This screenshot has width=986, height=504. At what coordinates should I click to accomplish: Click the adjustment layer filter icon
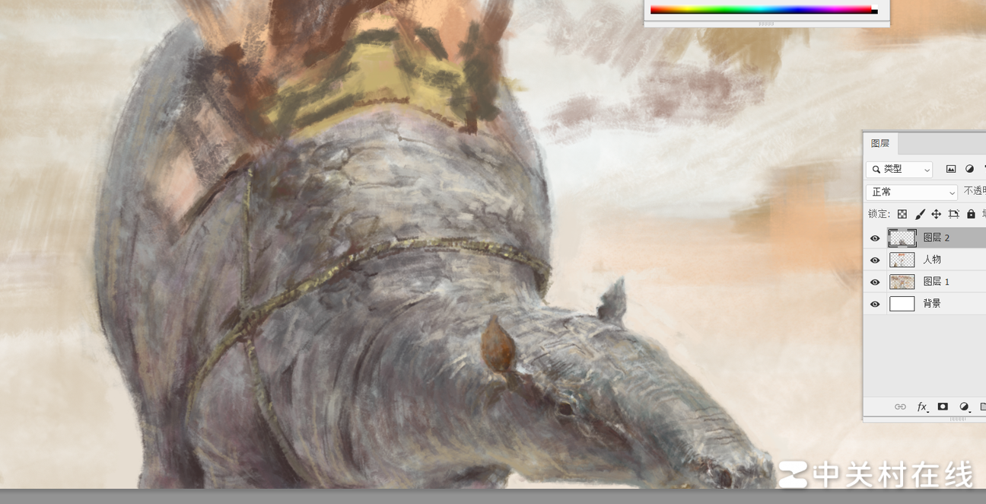[969, 169]
